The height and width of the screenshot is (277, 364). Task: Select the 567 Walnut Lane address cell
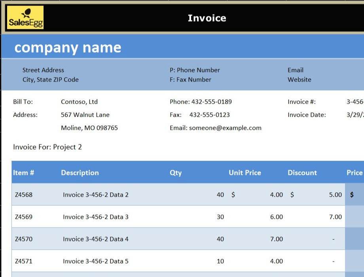(x=85, y=115)
